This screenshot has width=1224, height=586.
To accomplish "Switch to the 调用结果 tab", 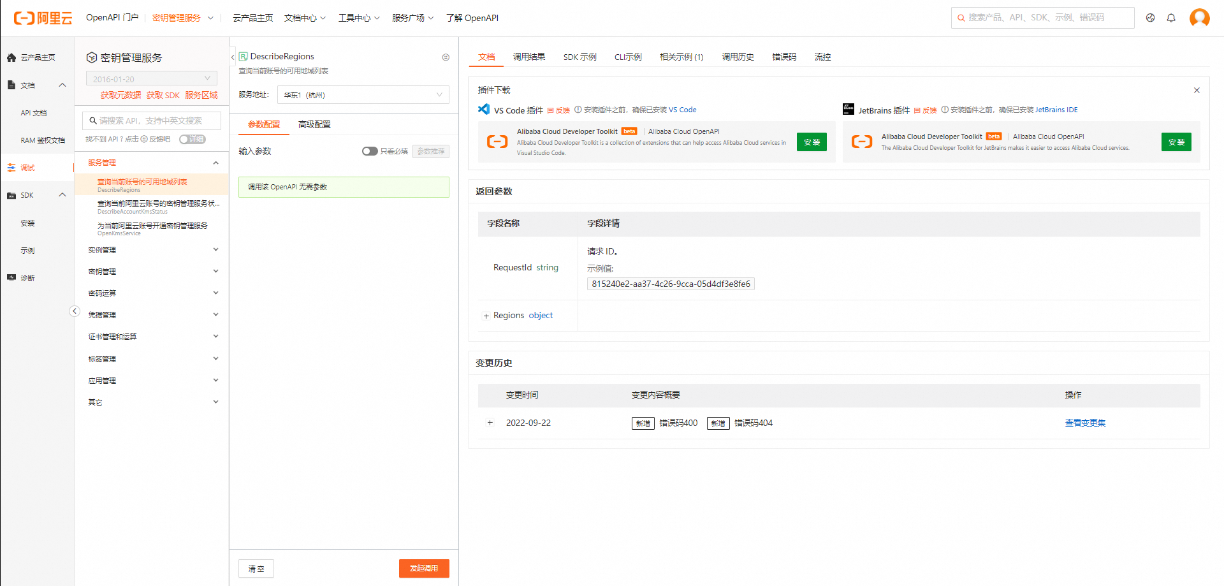I will coord(529,57).
